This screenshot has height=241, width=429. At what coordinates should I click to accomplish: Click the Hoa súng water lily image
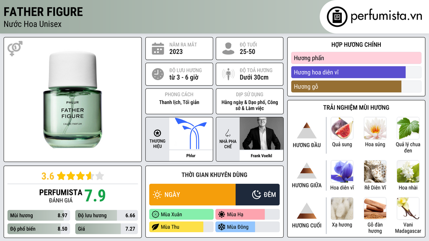375,128
